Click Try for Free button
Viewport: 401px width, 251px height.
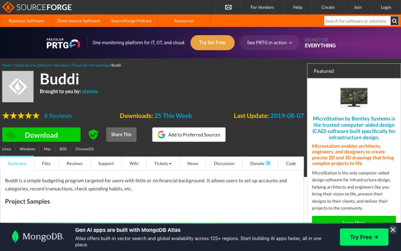coord(212,43)
